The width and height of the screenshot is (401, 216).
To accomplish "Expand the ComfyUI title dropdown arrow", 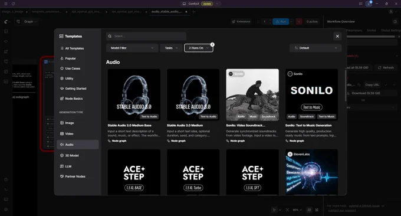I will (217, 4).
